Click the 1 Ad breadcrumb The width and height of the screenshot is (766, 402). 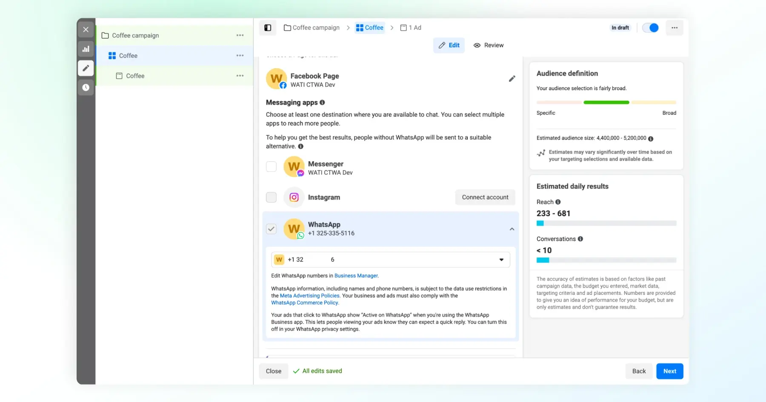point(411,28)
